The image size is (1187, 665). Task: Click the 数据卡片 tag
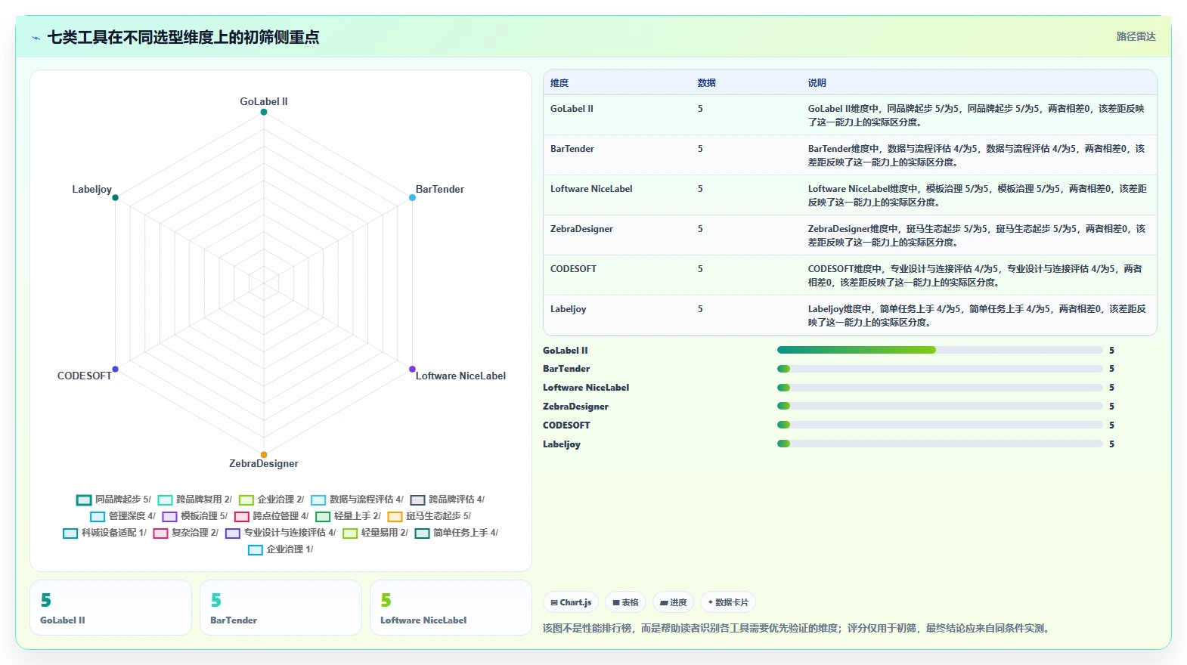pyautogui.click(x=728, y=602)
